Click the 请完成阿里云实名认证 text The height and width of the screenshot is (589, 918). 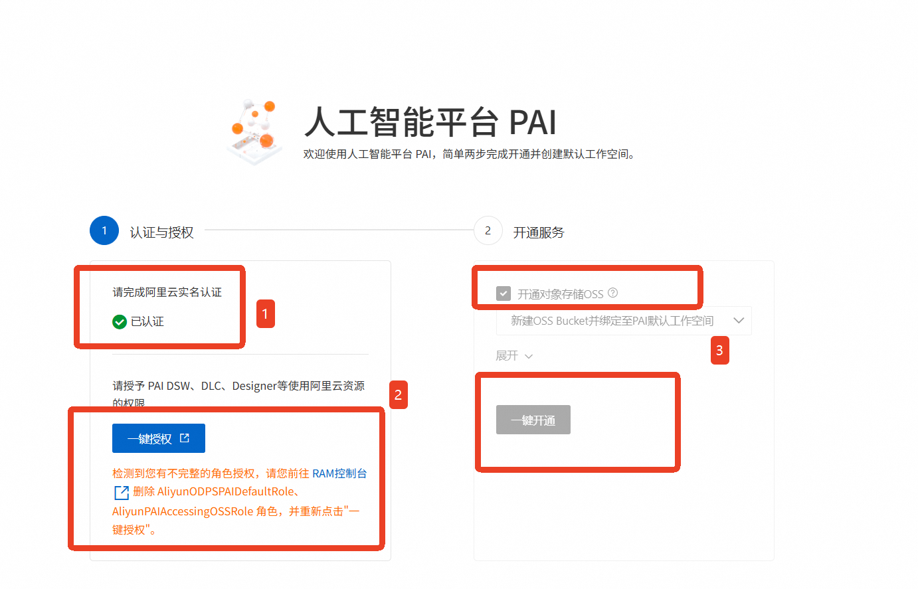(x=167, y=292)
